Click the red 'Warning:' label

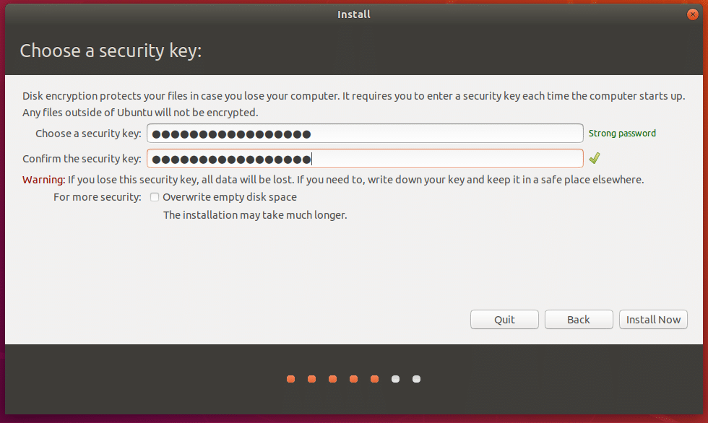[43, 180]
